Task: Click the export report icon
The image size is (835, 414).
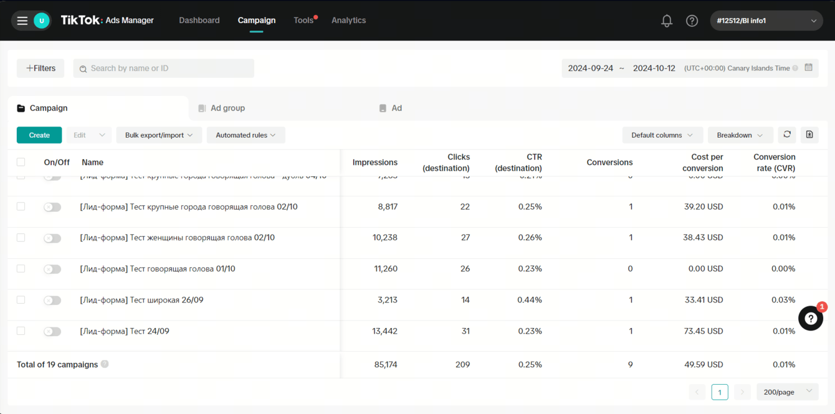Action: click(x=809, y=135)
